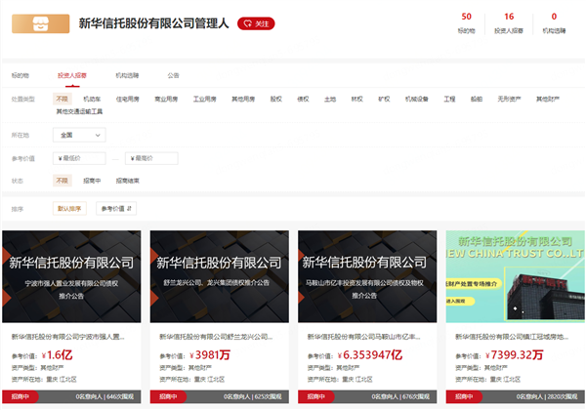This screenshot has height=410, width=586.
Task: Switch to the 标的物 tab
Action: pos(21,74)
